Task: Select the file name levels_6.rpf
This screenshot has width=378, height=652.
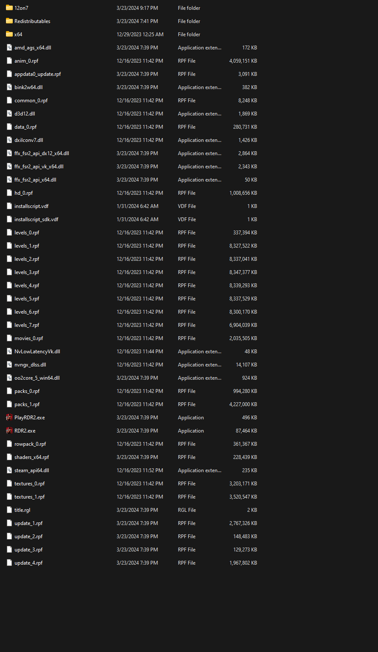Action: click(27, 312)
